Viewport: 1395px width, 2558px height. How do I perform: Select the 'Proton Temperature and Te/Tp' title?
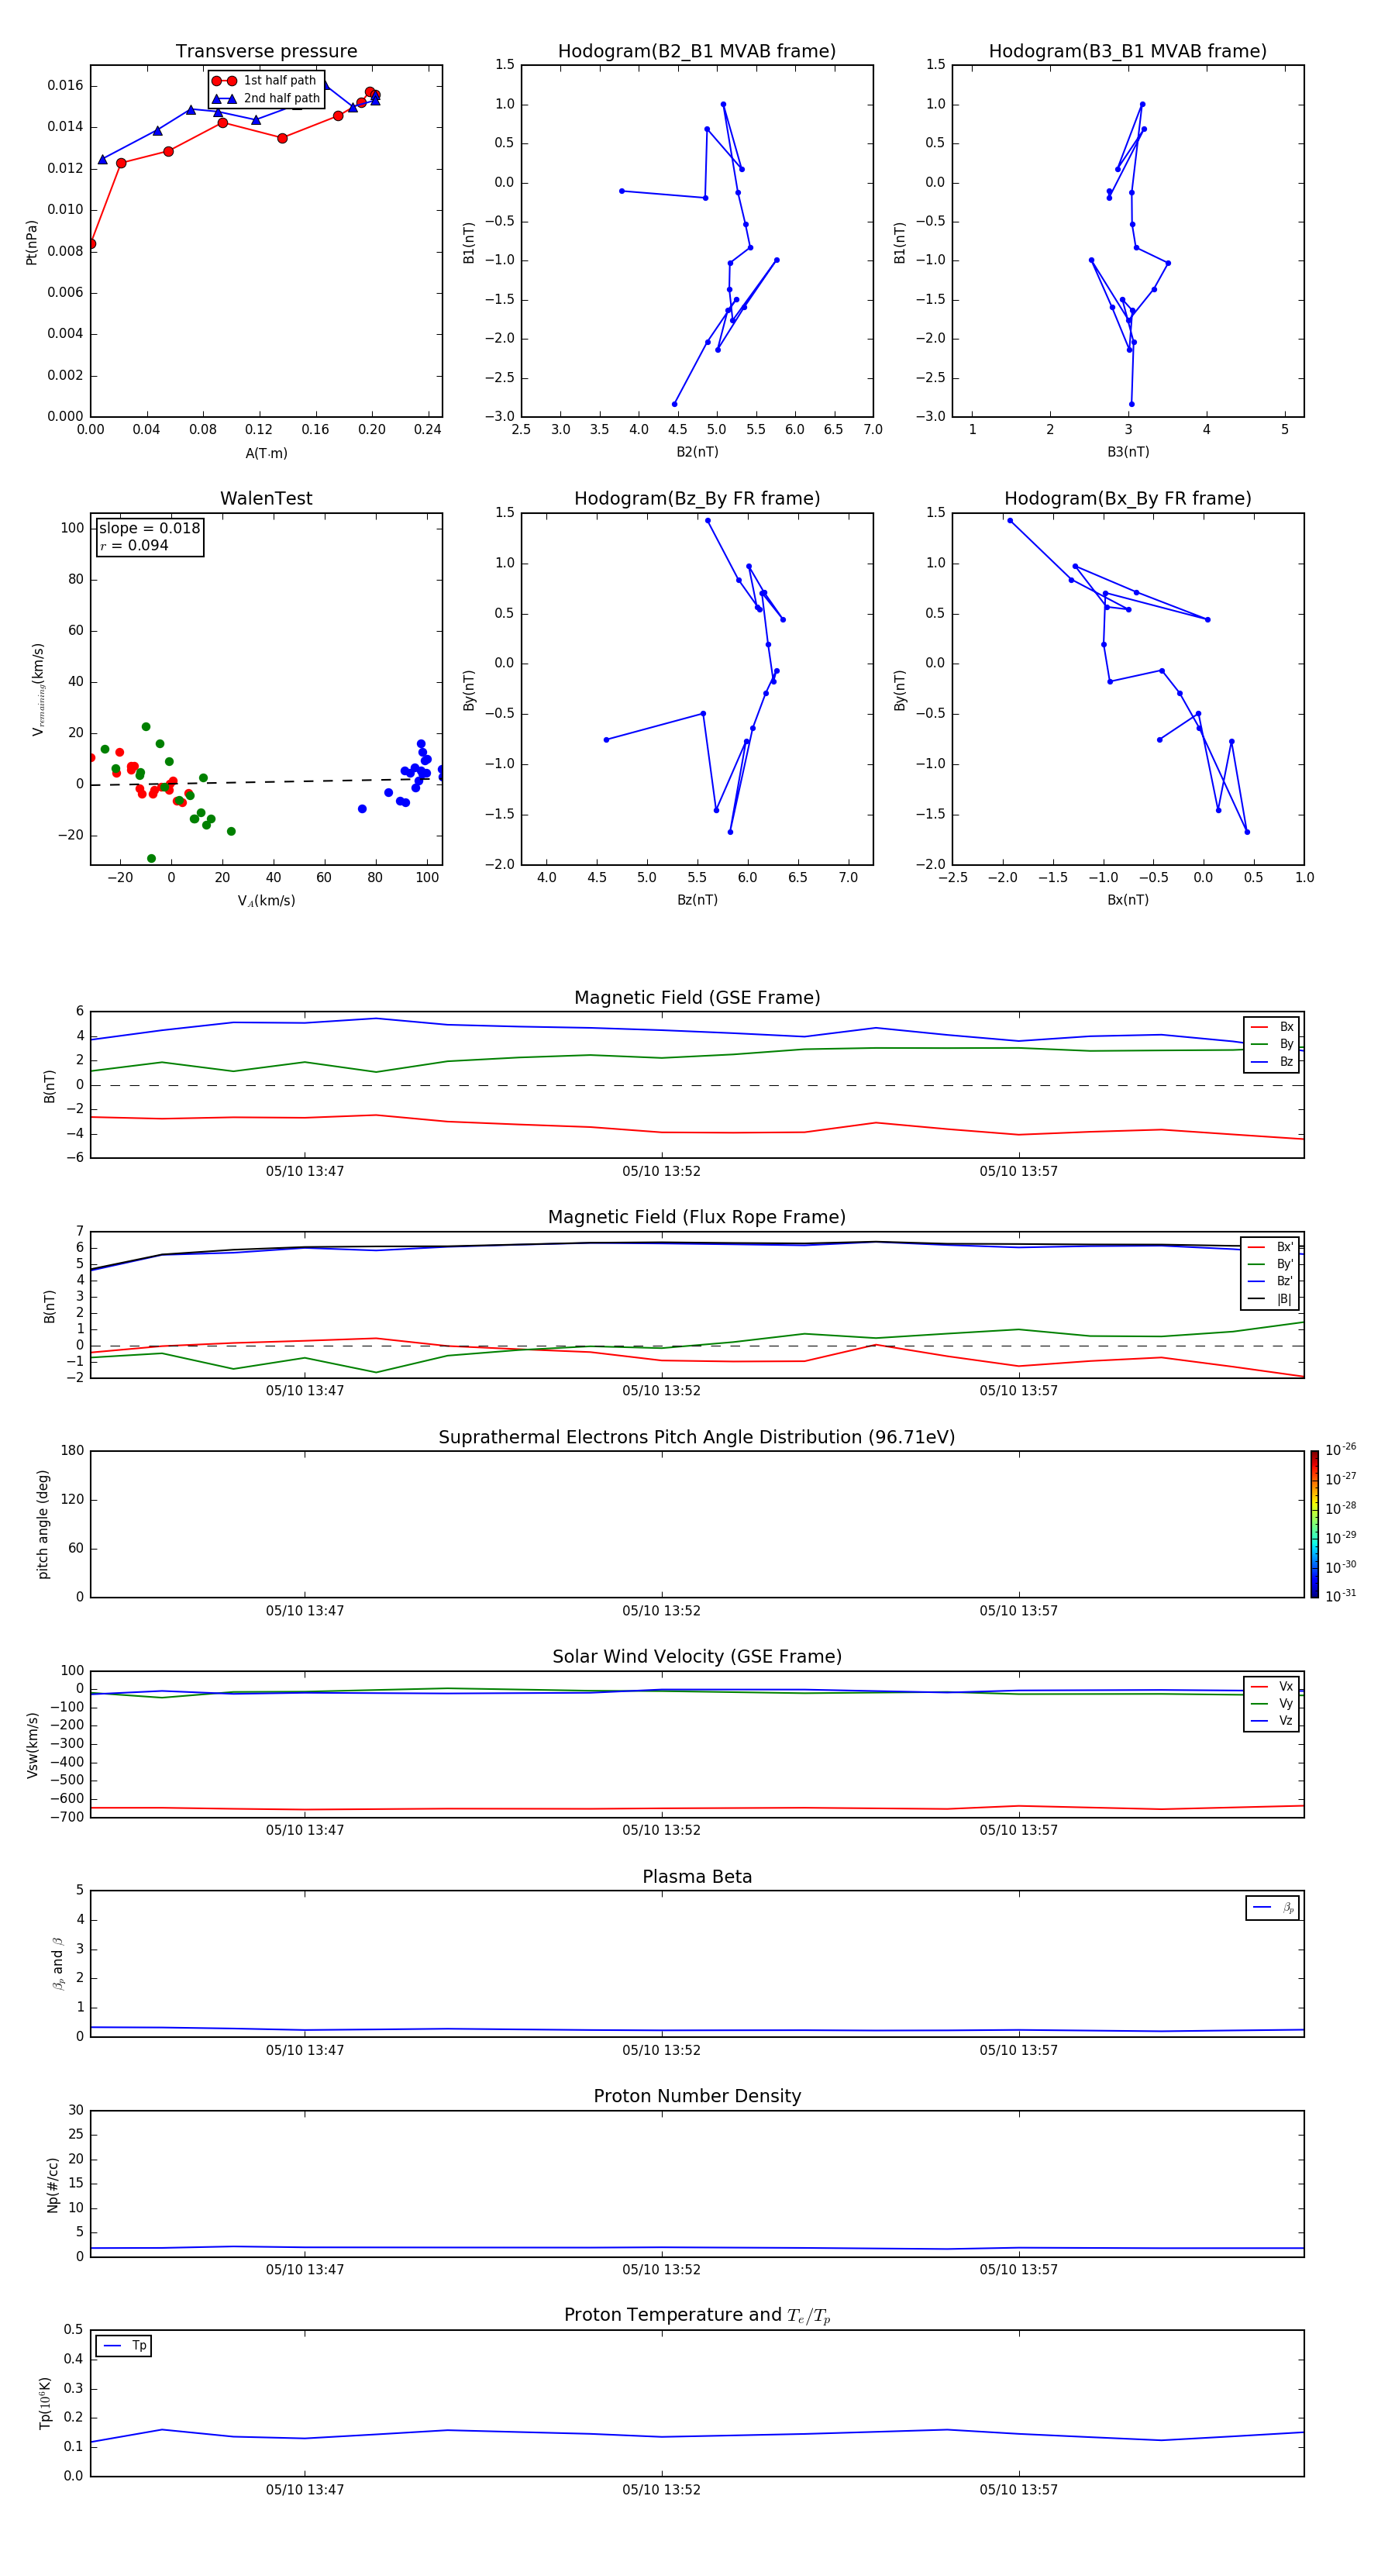(x=697, y=2315)
